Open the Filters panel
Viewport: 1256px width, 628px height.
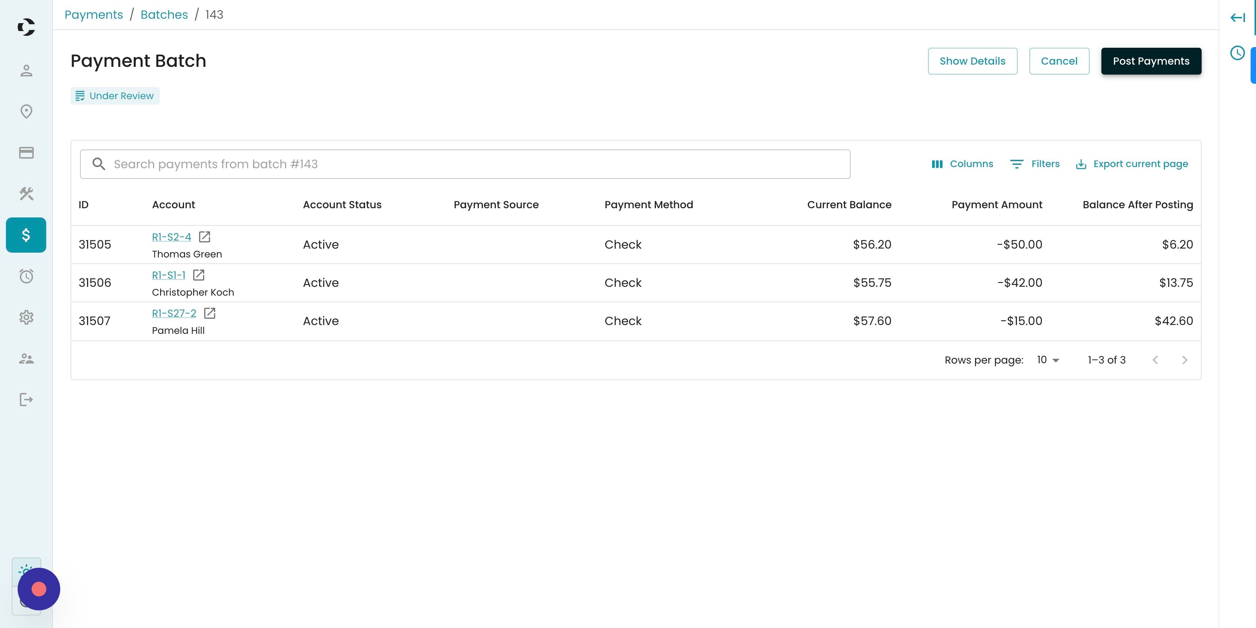click(x=1035, y=164)
